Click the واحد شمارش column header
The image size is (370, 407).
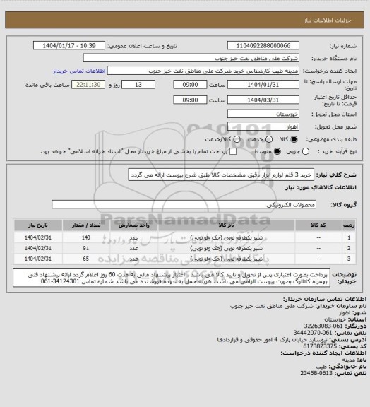tap(134, 225)
